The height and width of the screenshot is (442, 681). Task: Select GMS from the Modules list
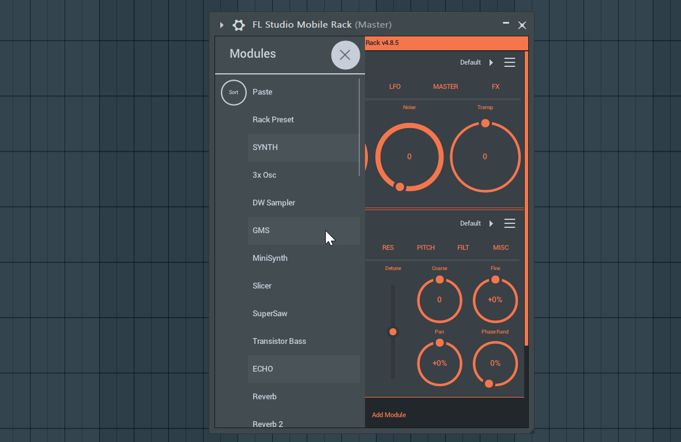303,230
